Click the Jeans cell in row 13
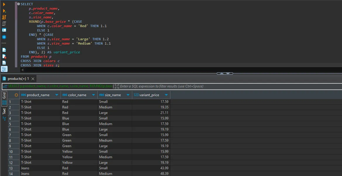The image size is (342, 176). pyautogui.click(x=40, y=168)
